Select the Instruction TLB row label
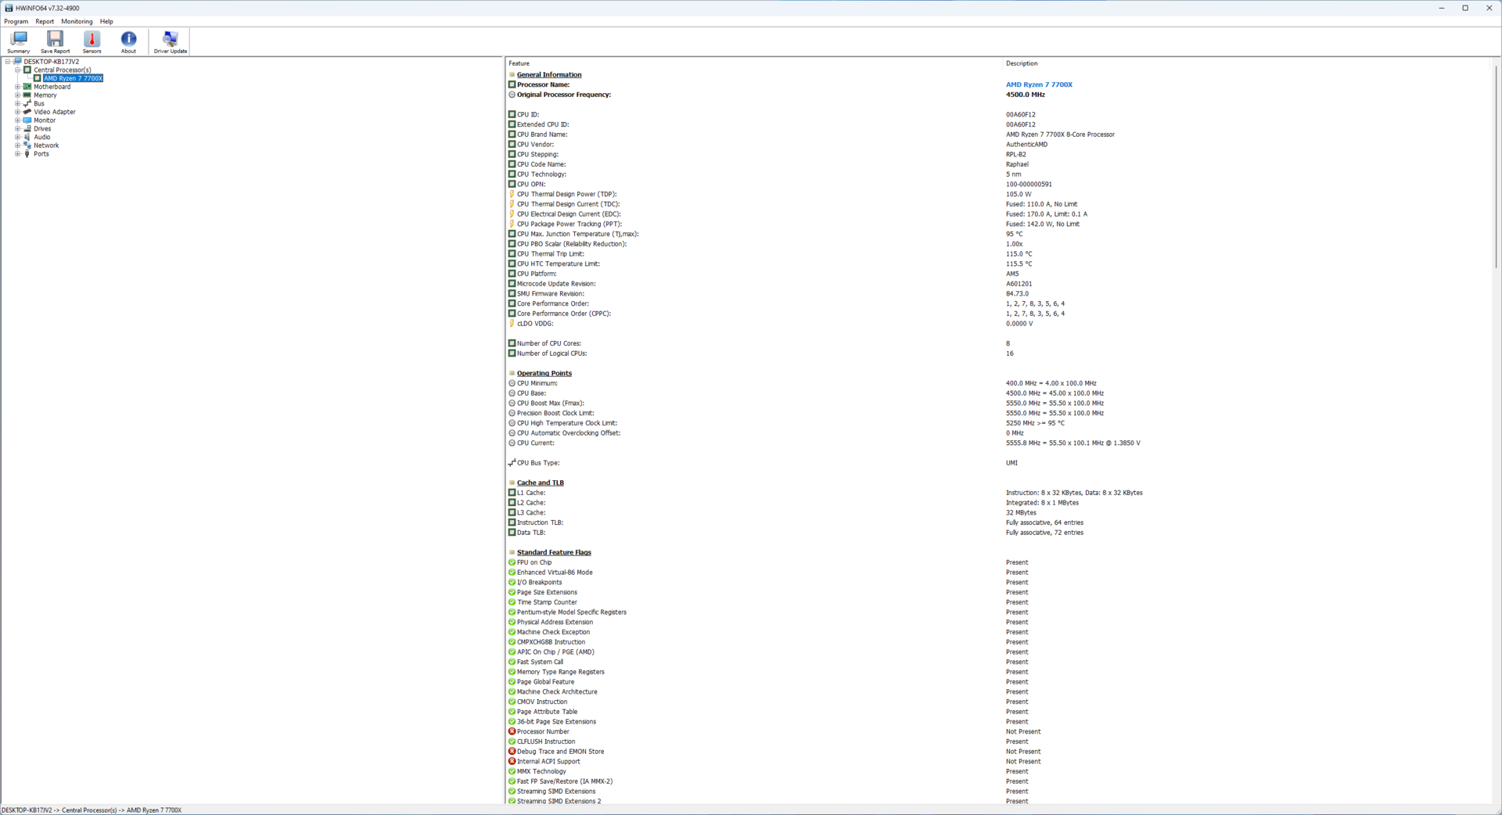This screenshot has height=815, width=1502. pyautogui.click(x=540, y=522)
